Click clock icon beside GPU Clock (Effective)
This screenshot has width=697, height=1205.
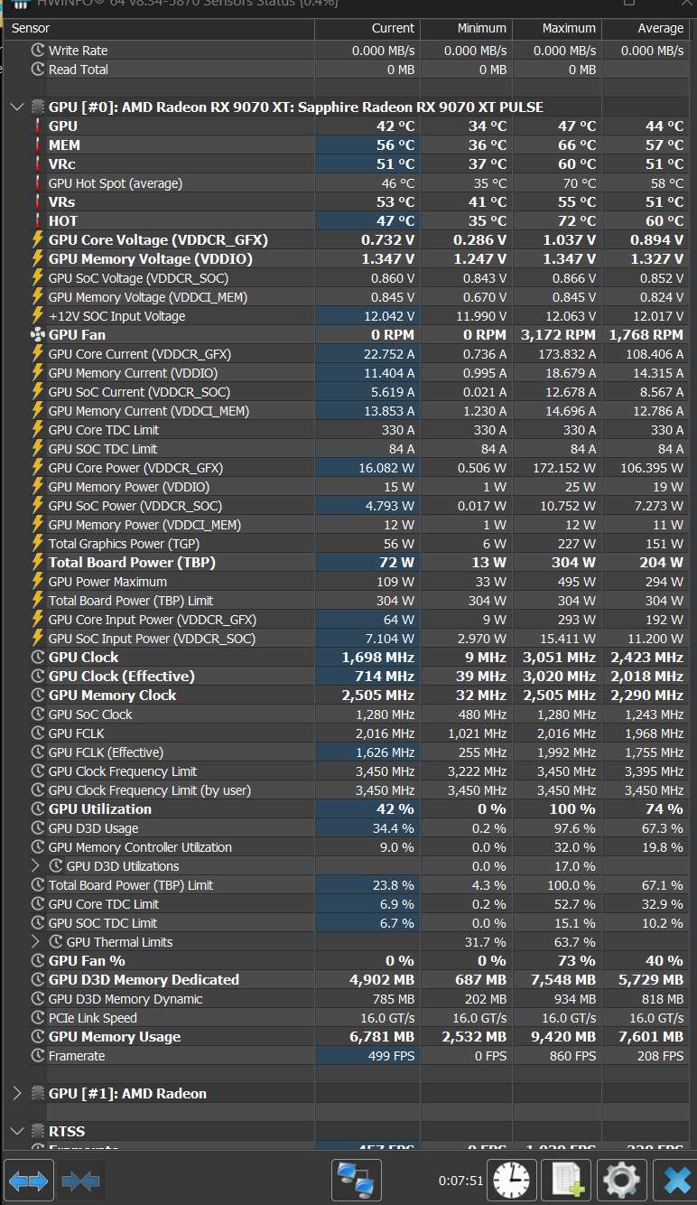pos(38,677)
